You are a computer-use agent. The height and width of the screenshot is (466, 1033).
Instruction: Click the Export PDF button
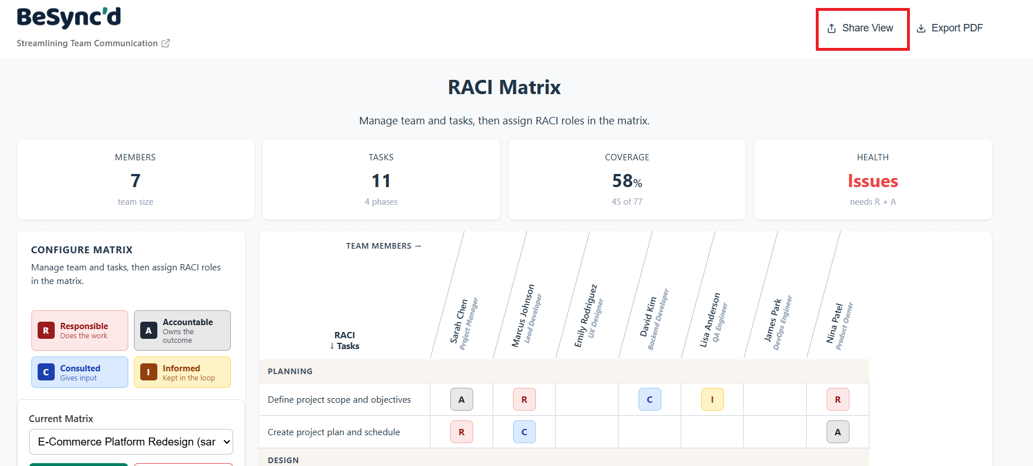tap(950, 29)
